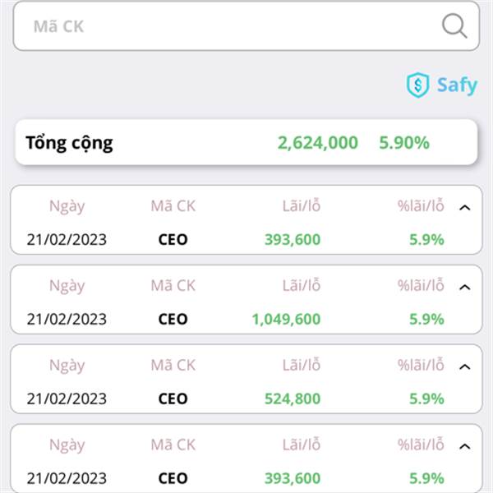Screen dimensions: 493x493
Task: Select the Tổng cộng summary card
Action: [246, 142]
